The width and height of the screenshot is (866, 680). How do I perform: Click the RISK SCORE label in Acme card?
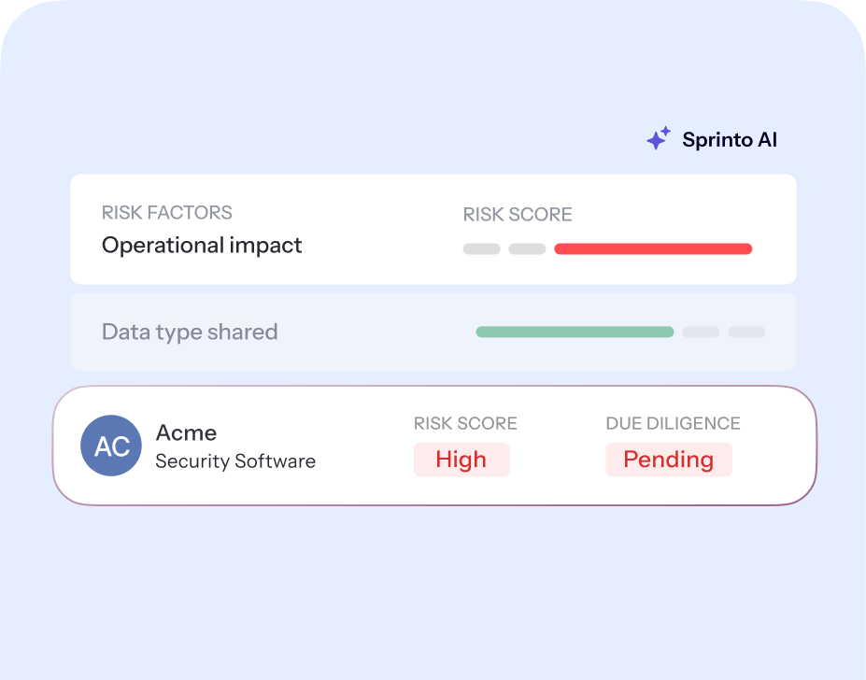(465, 423)
